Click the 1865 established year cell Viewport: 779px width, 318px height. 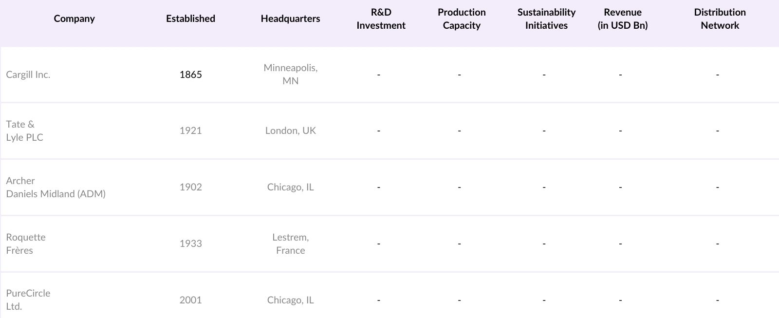[x=190, y=75]
